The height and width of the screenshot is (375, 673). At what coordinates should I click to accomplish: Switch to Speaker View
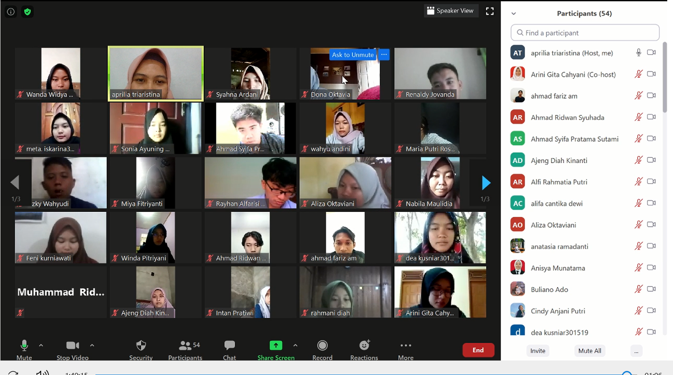pyautogui.click(x=450, y=11)
